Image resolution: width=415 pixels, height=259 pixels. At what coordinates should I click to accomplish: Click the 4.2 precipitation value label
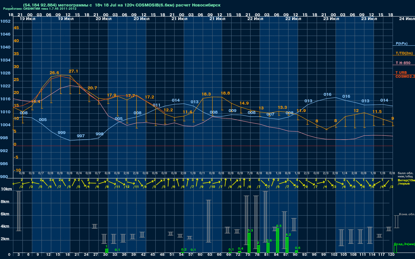288,234
